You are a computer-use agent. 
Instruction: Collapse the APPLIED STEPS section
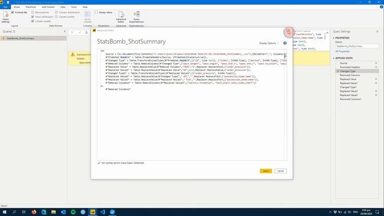[334, 58]
